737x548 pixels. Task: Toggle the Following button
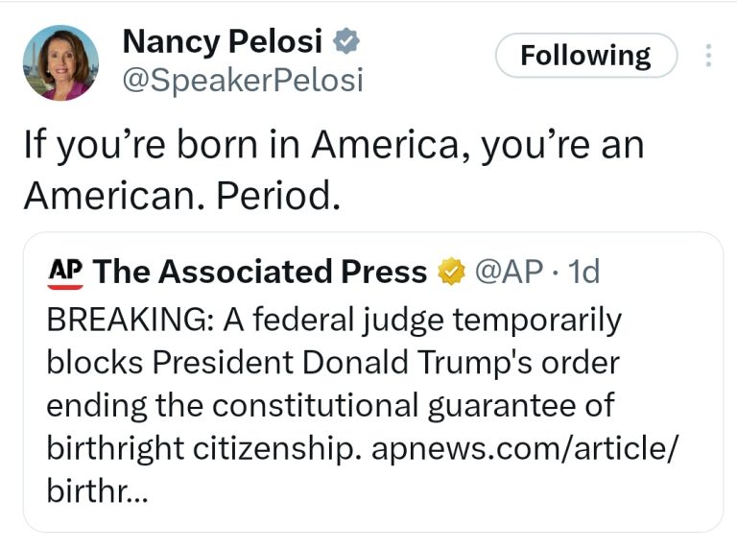pyautogui.click(x=585, y=56)
